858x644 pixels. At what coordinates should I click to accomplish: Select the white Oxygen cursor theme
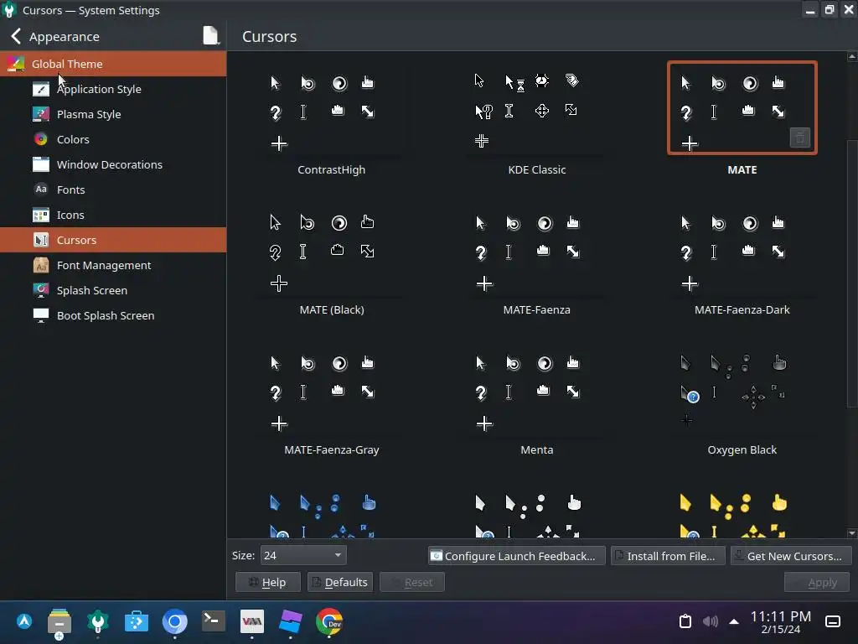coord(537,511)
